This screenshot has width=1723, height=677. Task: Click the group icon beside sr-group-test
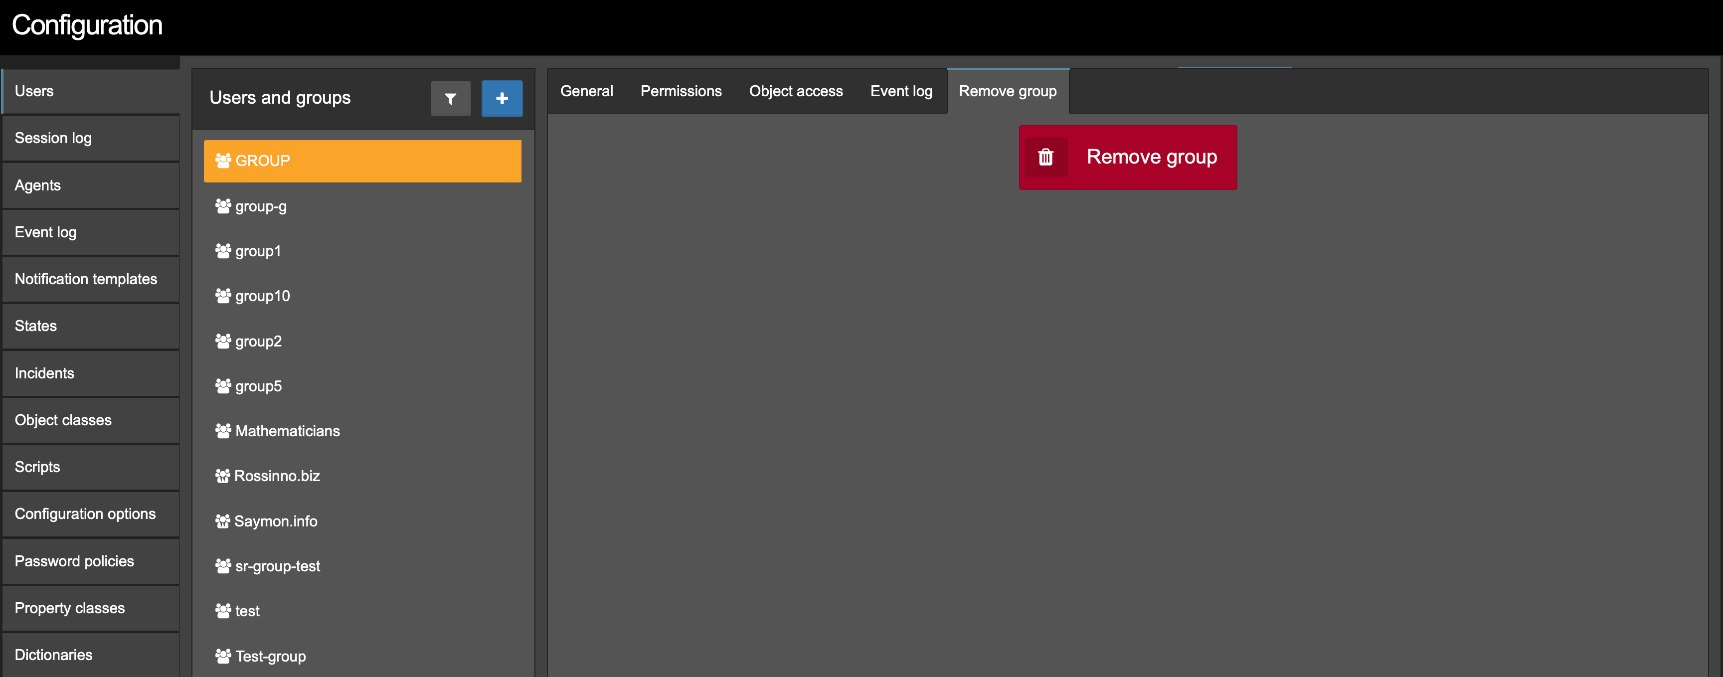pos(223,566)
